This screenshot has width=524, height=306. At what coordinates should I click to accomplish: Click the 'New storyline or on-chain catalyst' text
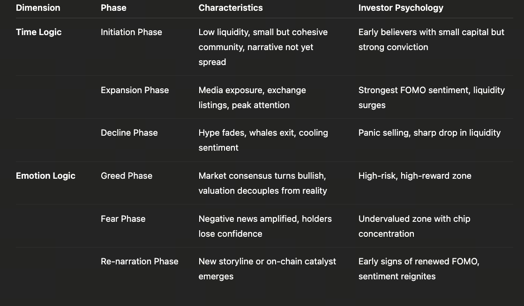point(267,262)
